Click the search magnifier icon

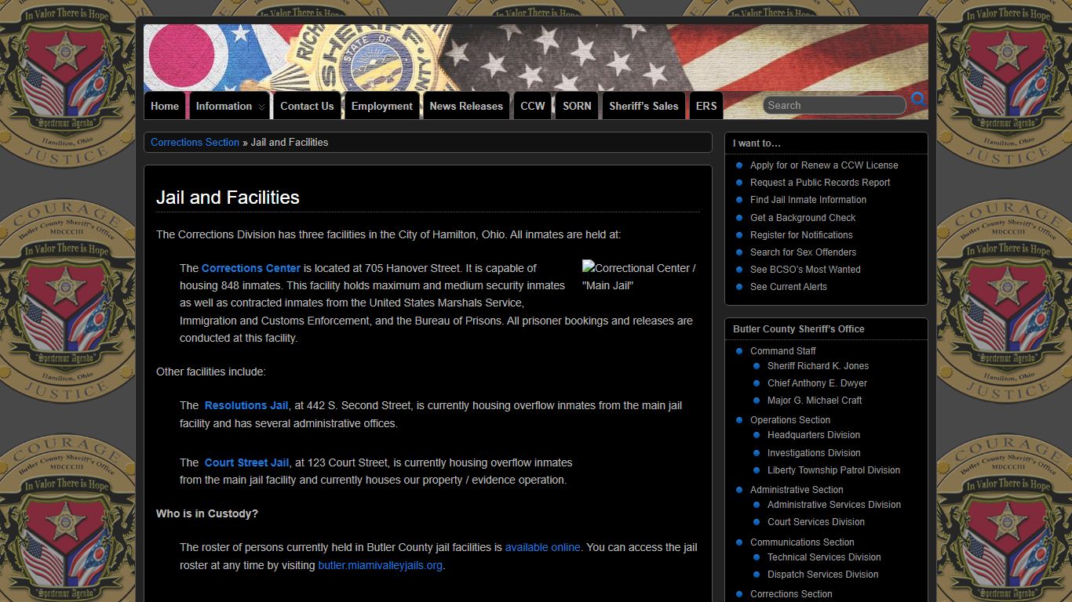point(918,100)
